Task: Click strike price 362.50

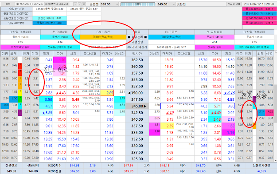Action: 137,60
